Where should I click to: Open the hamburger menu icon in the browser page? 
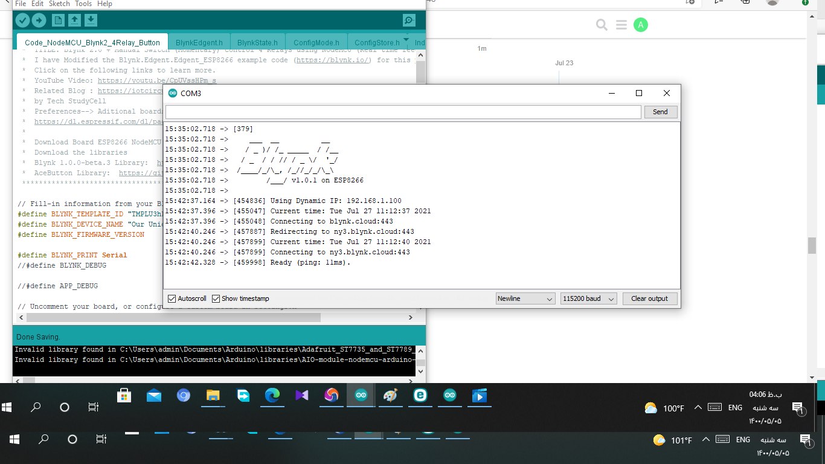pyautogui.click(x=621, y=25)
